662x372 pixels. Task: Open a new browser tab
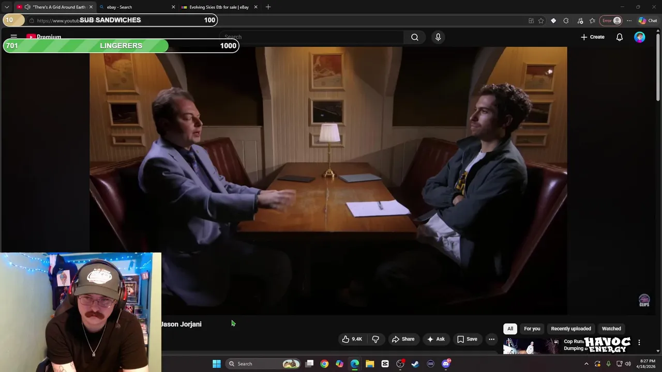click(268, 7)
